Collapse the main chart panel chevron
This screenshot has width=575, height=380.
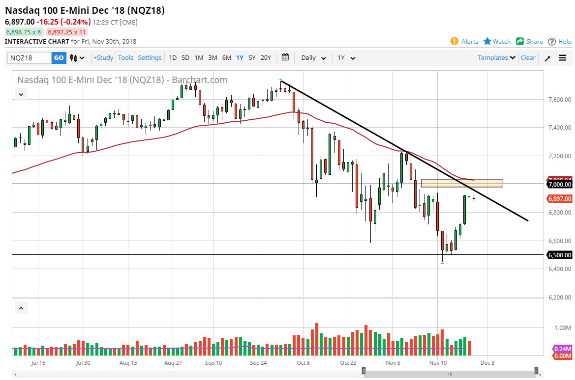pos(21,94)
